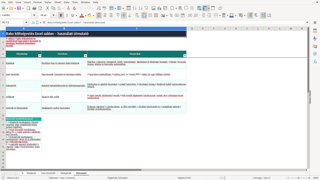Insert Comment speech bubble icon
The image size is (320, 180).
[186, 8]
